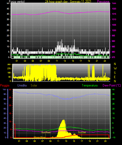Click the E wind direction label
The image size is (122, 145).
pos(115,77)
